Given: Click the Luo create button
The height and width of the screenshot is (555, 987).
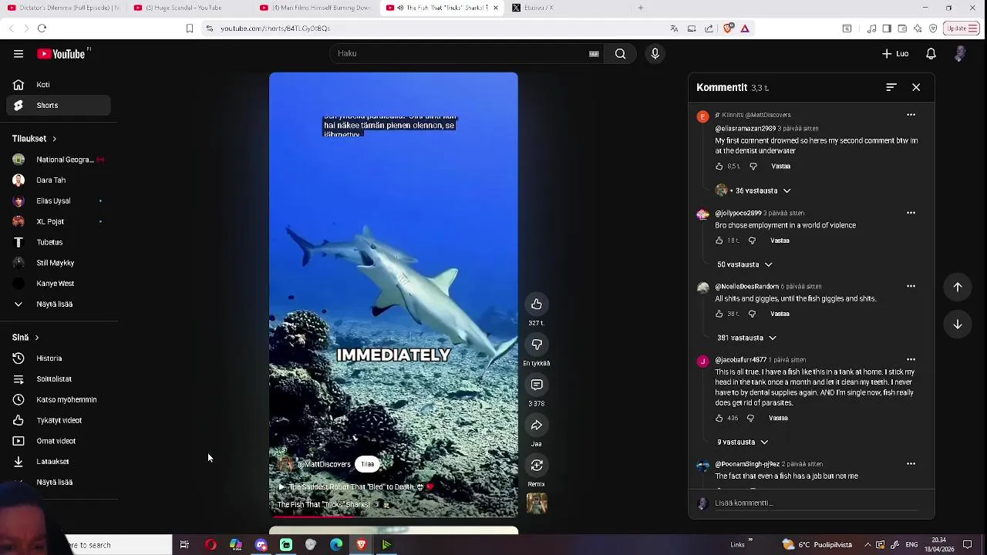Looking at the screenshot, I should coord(895,54).
